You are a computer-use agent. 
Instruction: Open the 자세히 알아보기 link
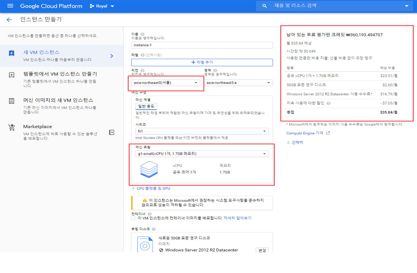point(237,218)
